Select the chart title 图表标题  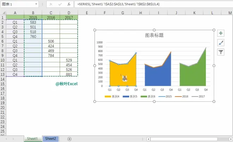(154, 35)
